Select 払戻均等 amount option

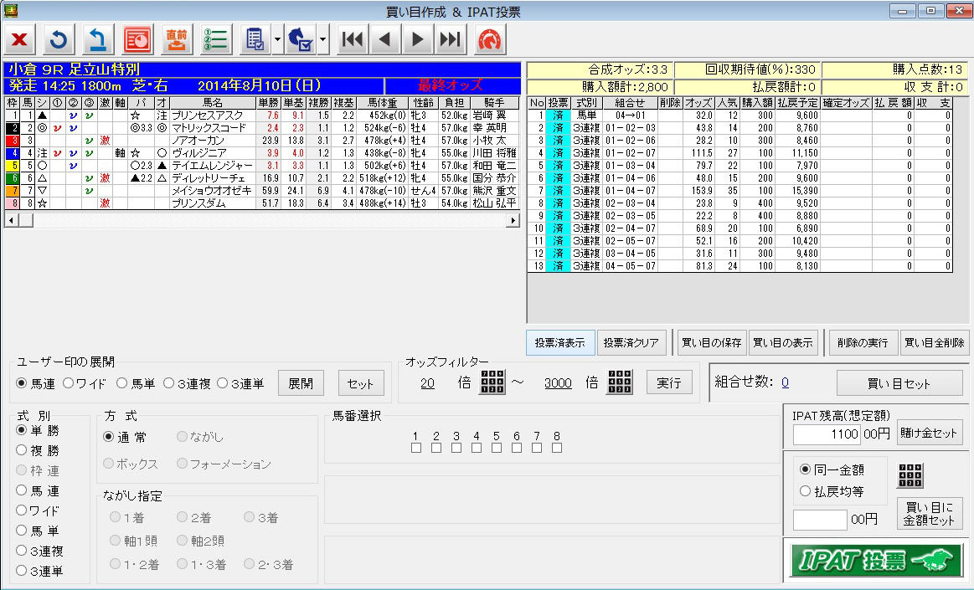point(832,491)
